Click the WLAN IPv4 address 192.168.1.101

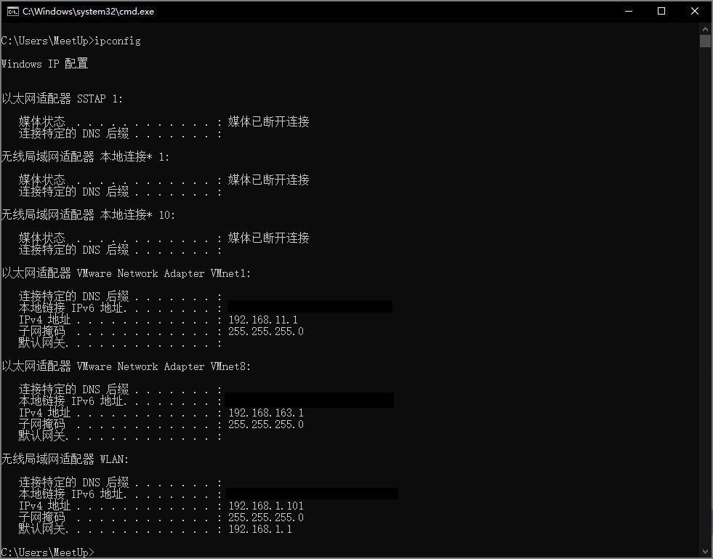coord(266,506)
